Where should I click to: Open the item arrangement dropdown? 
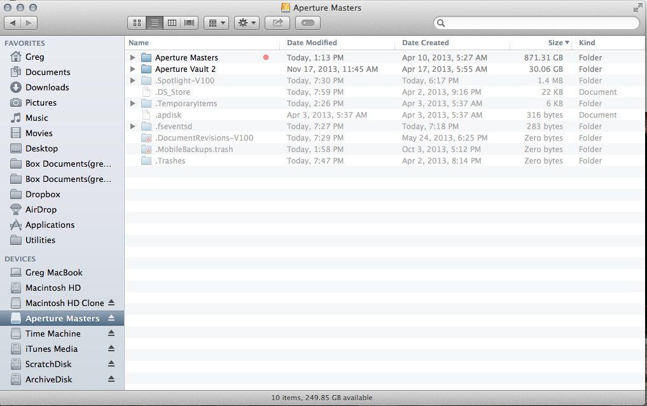pyautogui.click(x=216, y=23)
